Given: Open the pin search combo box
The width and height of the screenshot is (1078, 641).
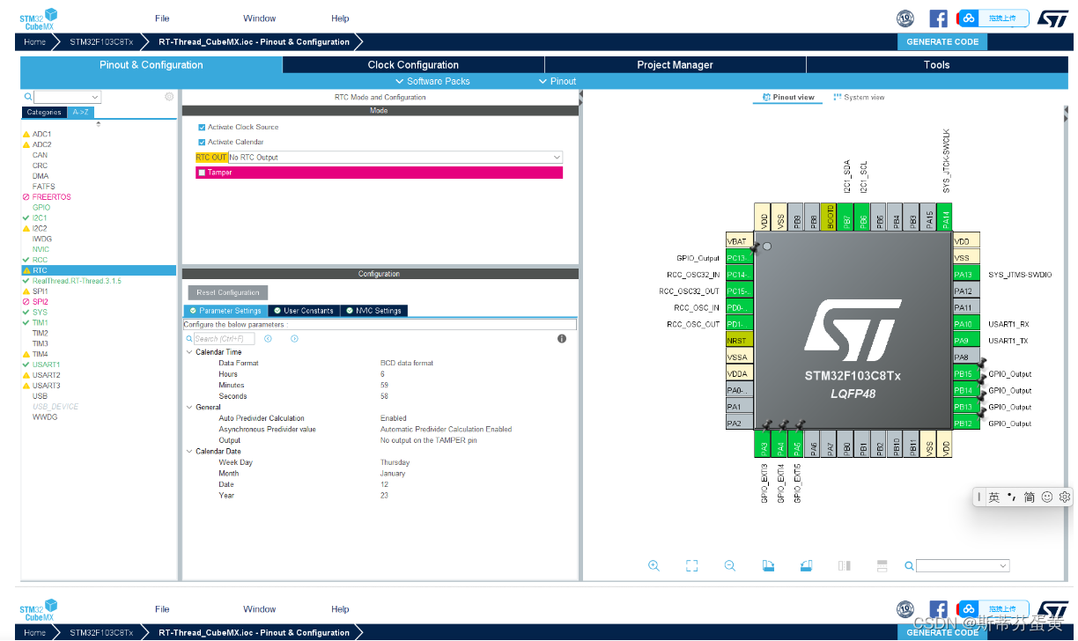Looking at the screenshot, I should pos(963,566).
